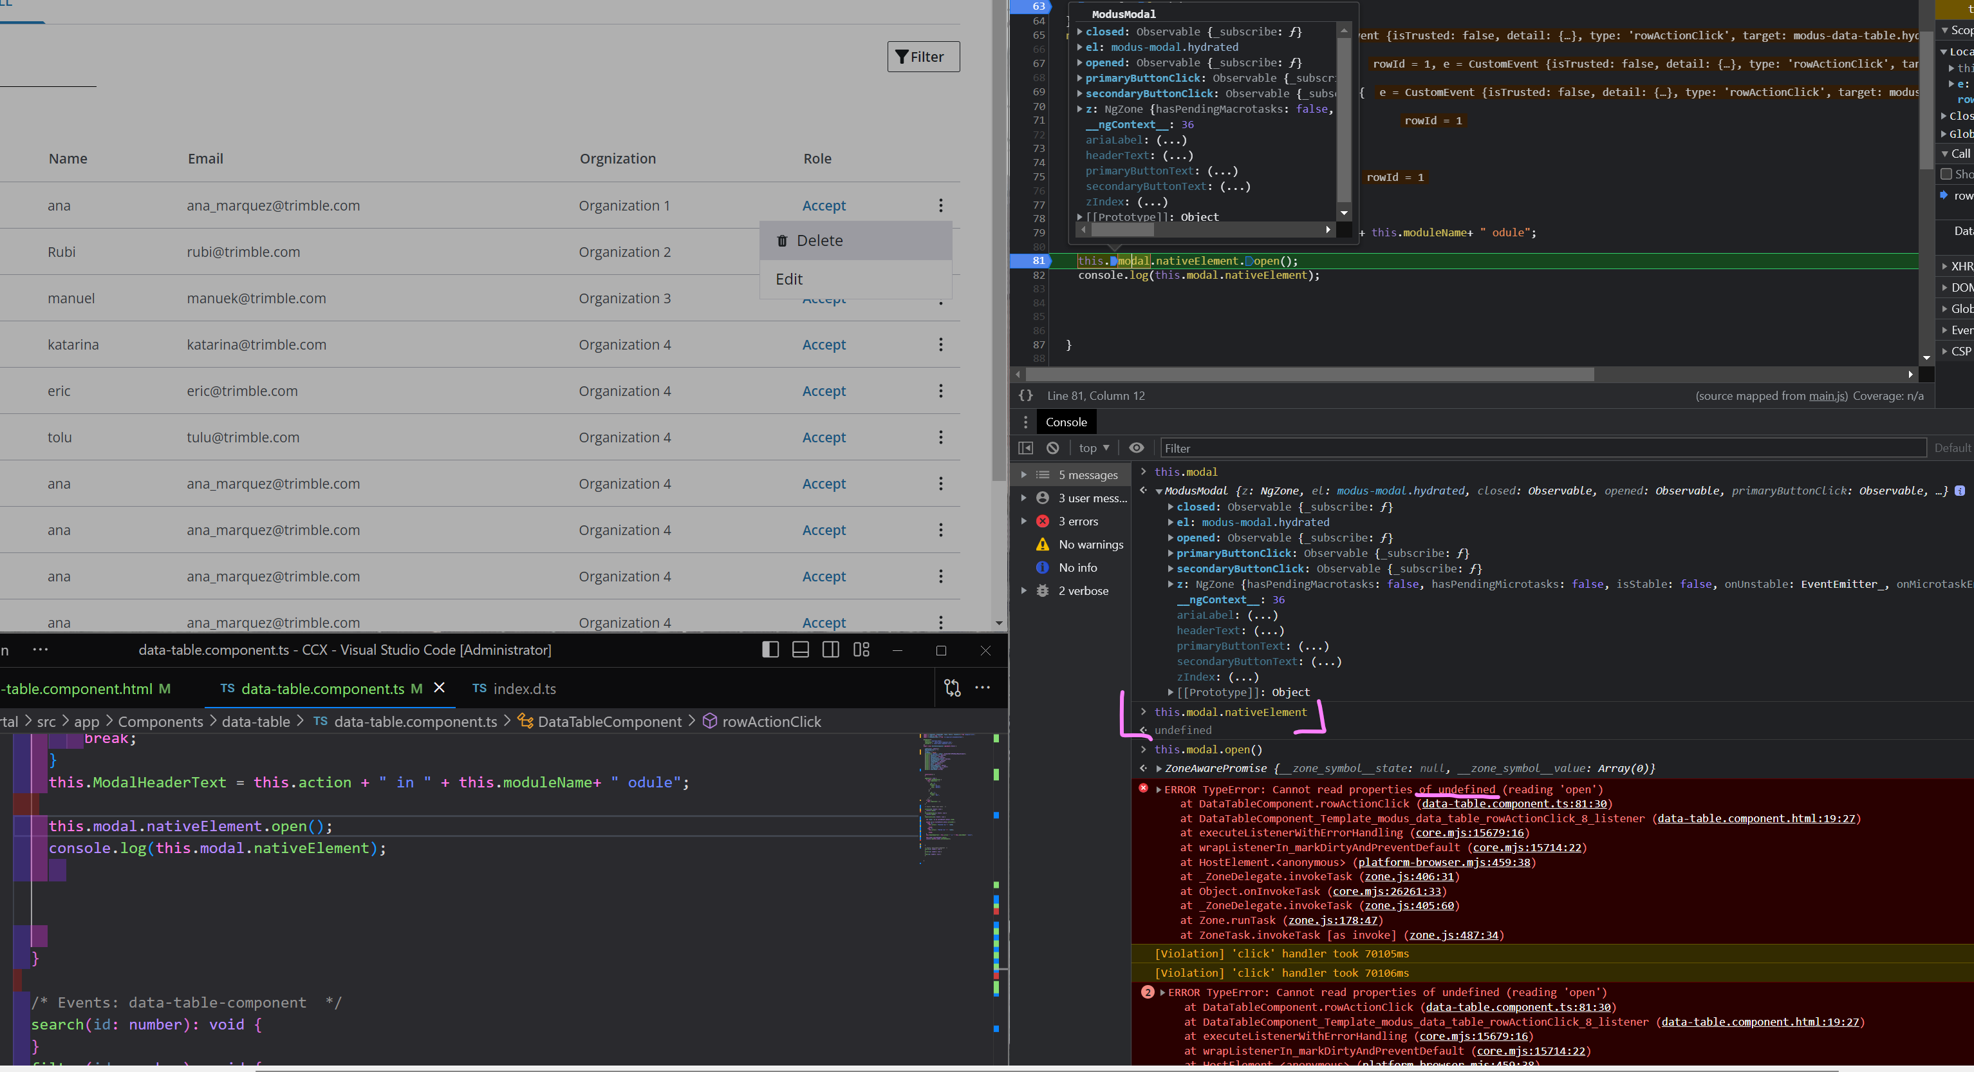
Task: Clear the DevTools console
Action: point(1053,448)
